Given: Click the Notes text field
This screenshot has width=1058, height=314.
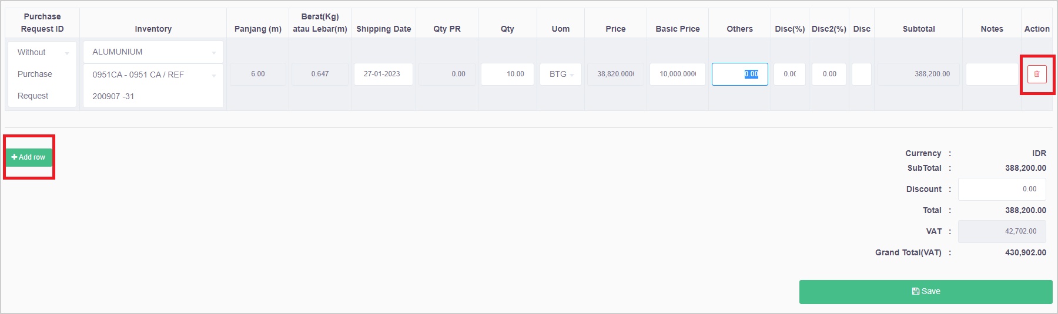Looking at the screenshot, I should pos(992,75).
